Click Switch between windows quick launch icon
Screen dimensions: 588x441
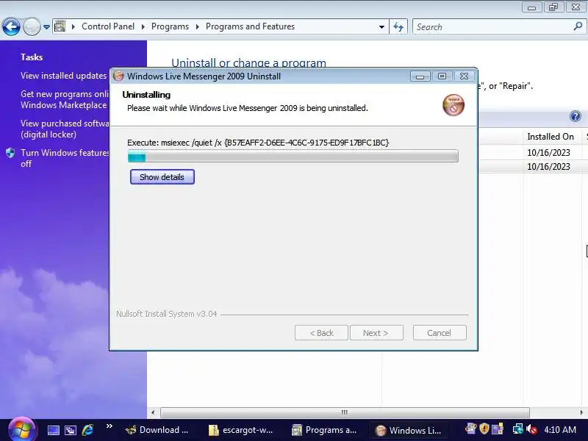coord(70,430)
